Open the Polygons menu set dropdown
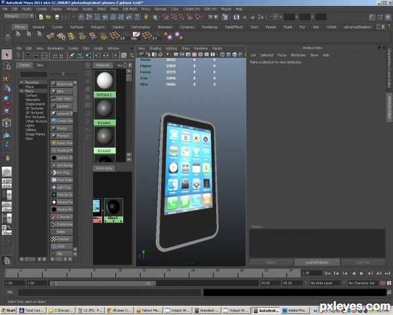This screenshot has width=393, height=315. pyautogui.click(x=19, y=16)
